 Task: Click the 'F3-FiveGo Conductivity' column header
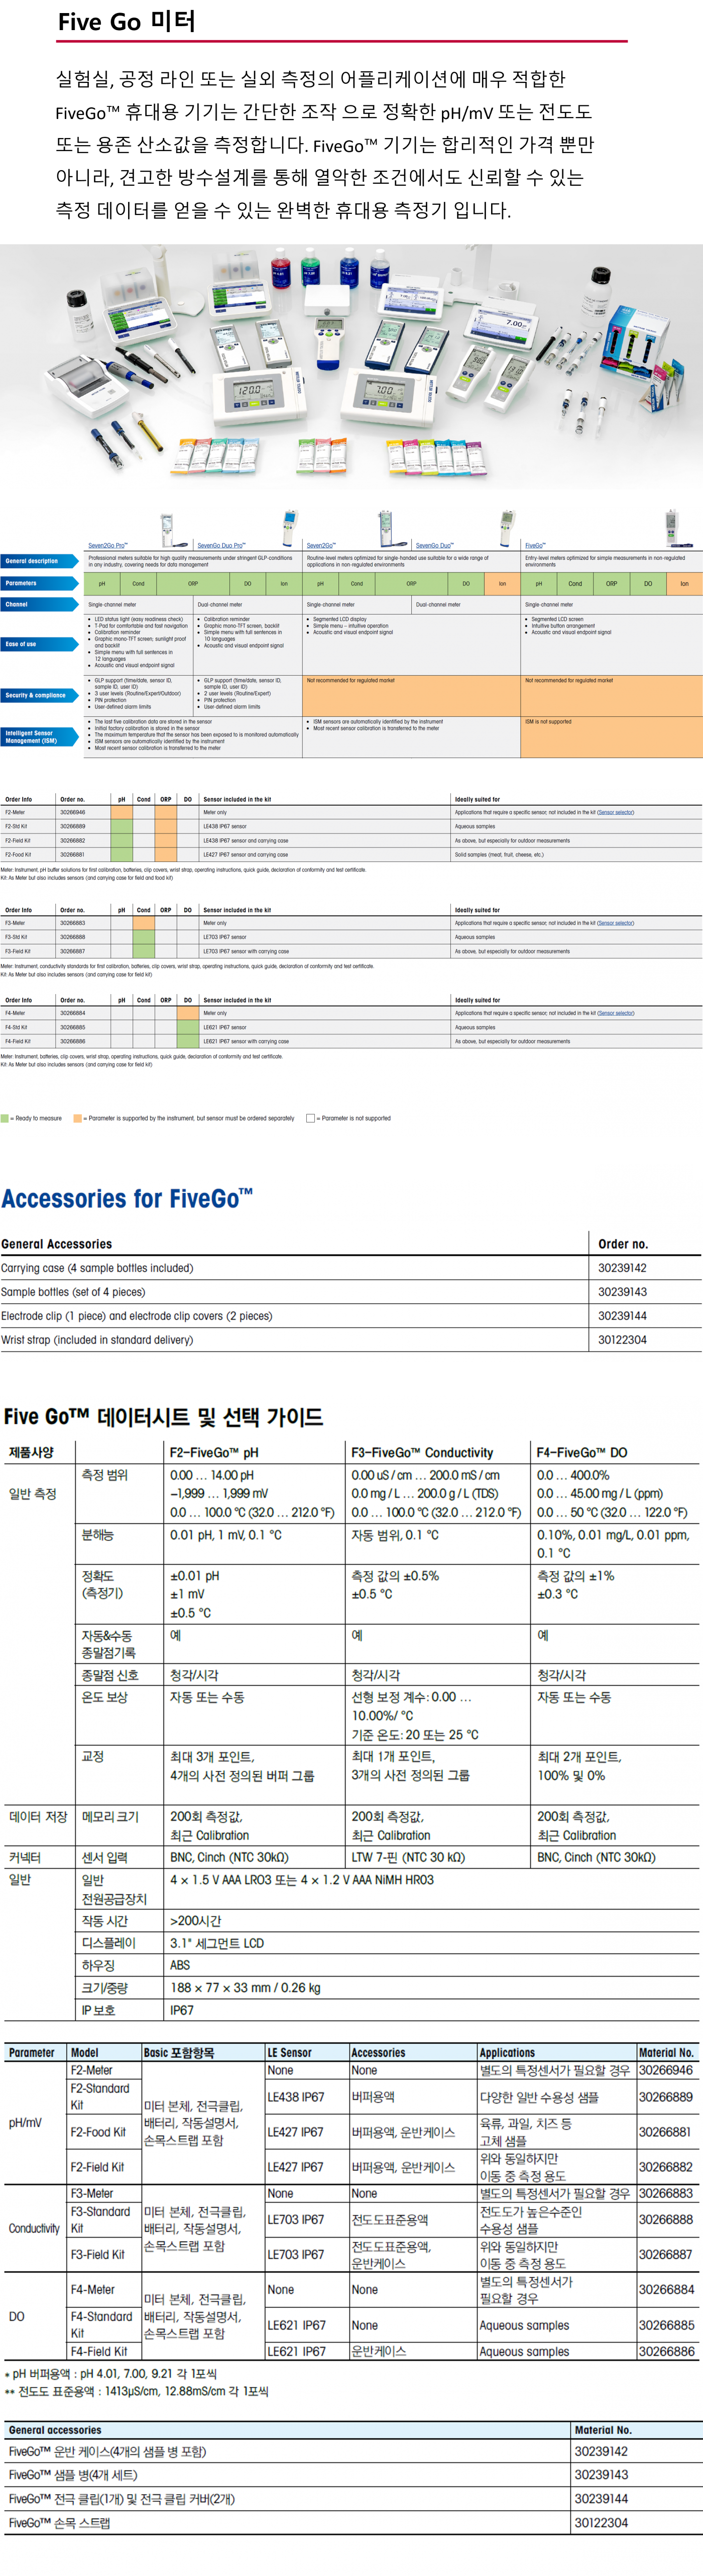click(x=422, y=1453)
